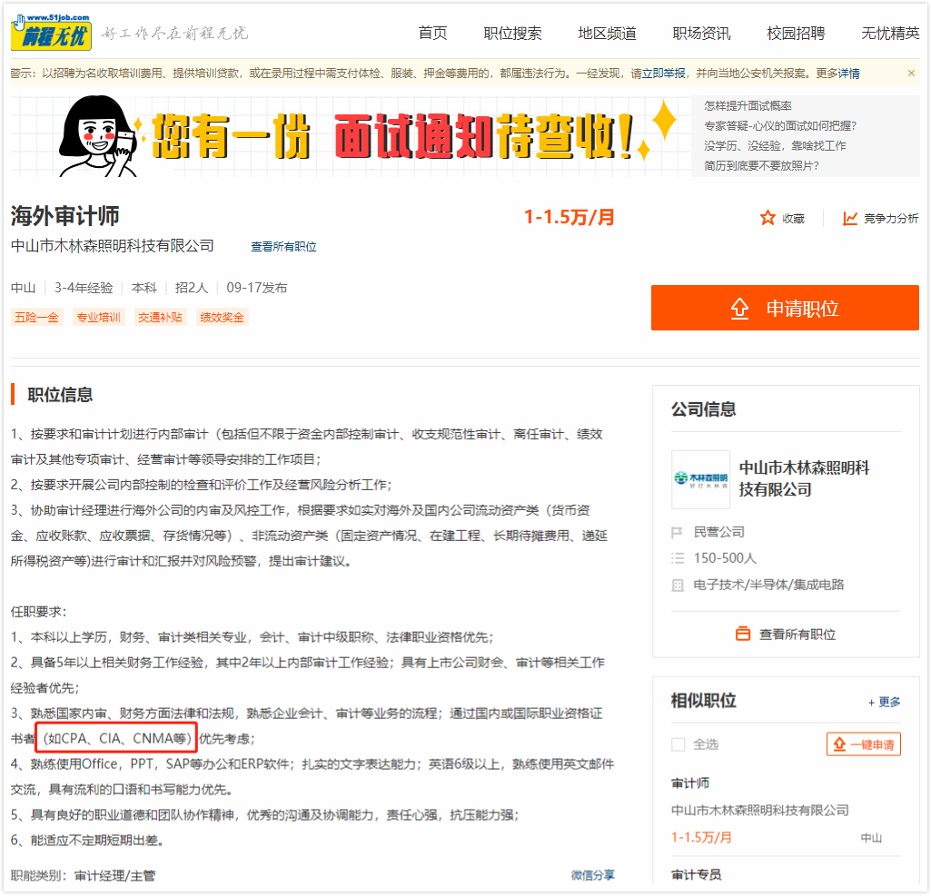Click the Auditor similar job title

pyautogui.click(x=690, y=783)
